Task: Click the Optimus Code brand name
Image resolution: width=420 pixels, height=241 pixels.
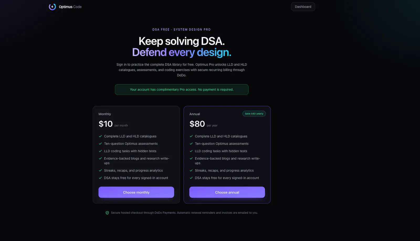Action: click(70, 7)
